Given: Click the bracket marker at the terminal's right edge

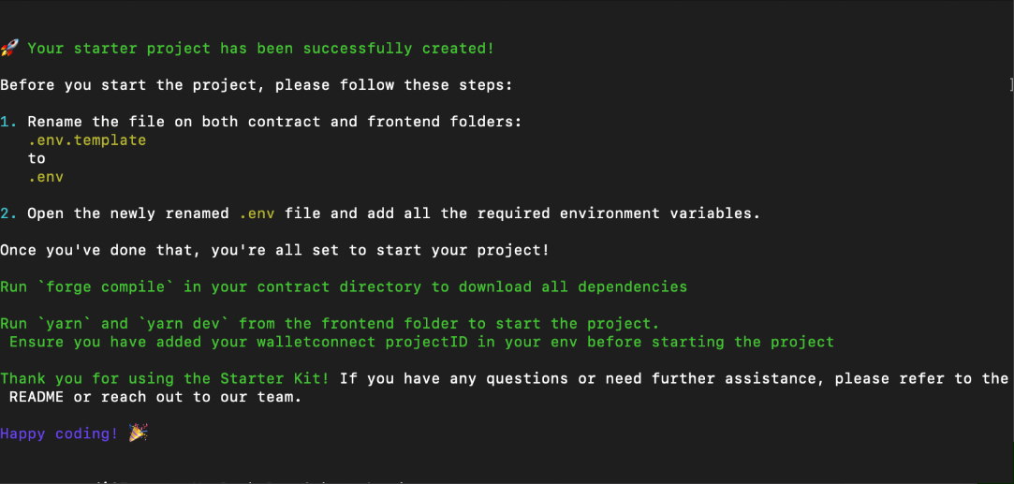Looking at the screenshot, I should pos(1011,84).
